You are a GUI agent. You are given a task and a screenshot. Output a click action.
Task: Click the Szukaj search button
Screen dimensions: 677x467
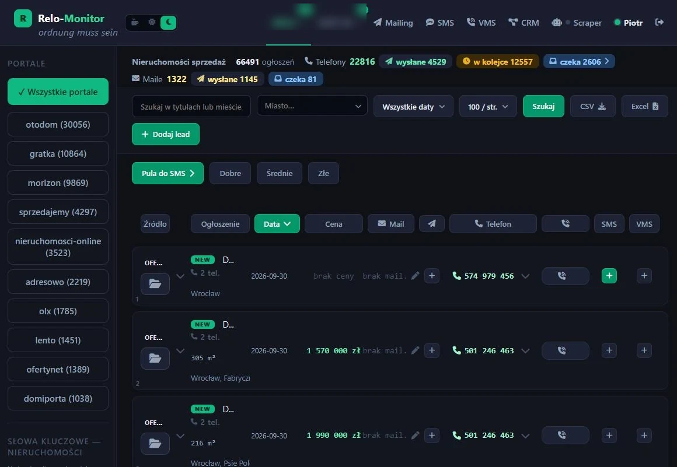tap(543, 106)
